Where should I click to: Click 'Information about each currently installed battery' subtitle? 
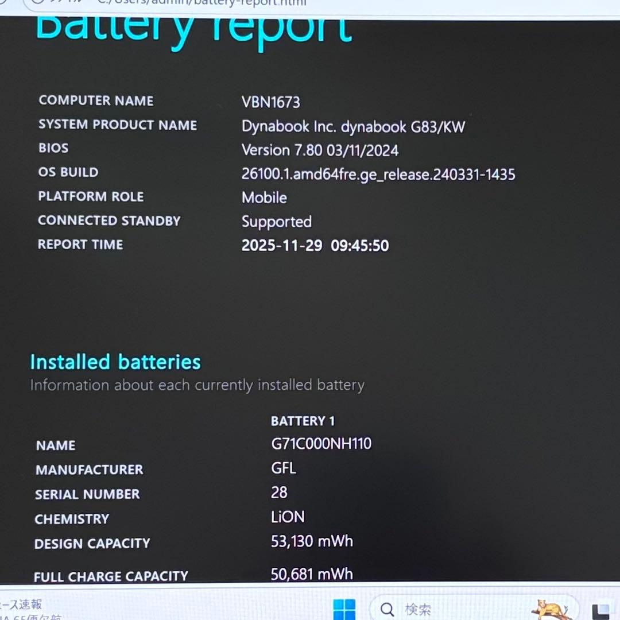coord(197,385)
